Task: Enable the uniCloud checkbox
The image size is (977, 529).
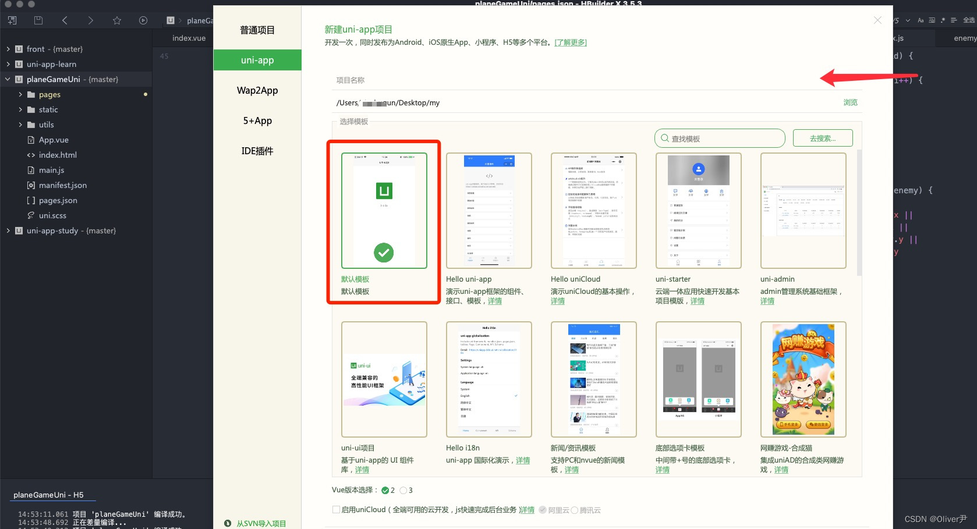Action: [x=336, y=509]
